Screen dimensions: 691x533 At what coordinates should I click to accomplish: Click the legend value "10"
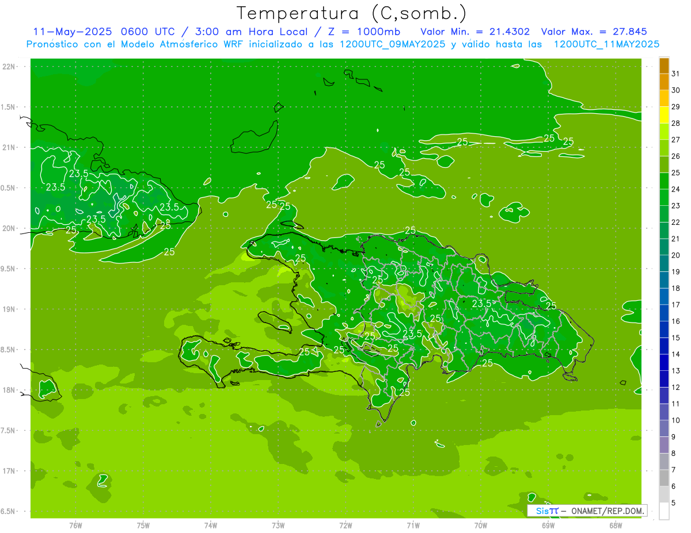(x=675, y=421)
